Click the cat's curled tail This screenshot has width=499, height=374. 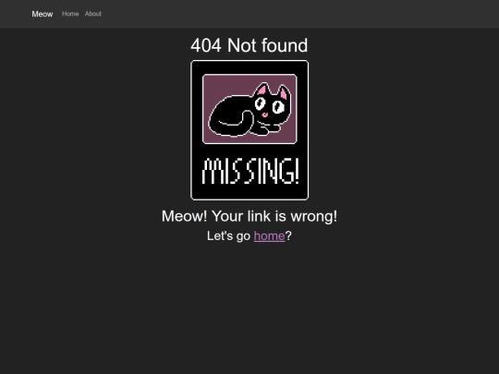click(x=236, y=121)
